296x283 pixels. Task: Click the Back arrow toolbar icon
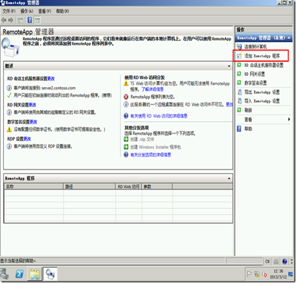pyautogui.click(x=3, y=20)
